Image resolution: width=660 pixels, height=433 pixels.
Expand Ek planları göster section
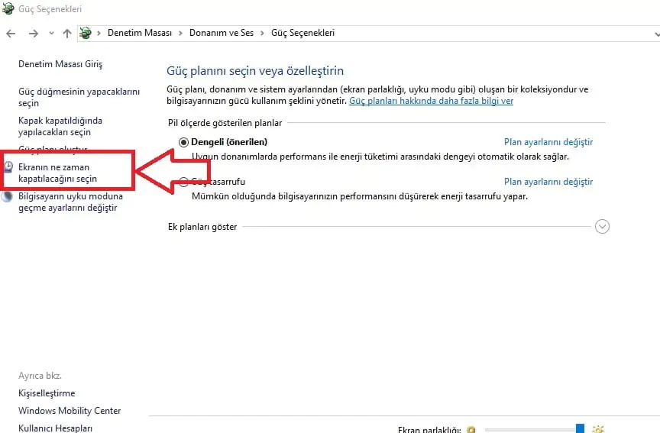click(x=603, y=226)
